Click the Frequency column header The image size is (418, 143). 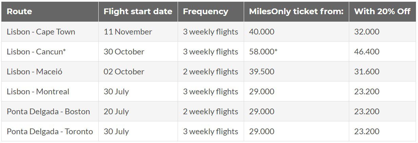(x=205, y=11)
